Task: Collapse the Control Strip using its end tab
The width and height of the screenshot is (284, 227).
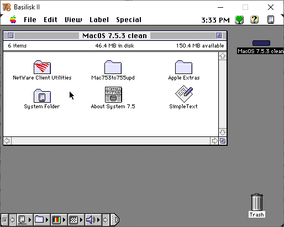Action: click(x=115, y=220)
